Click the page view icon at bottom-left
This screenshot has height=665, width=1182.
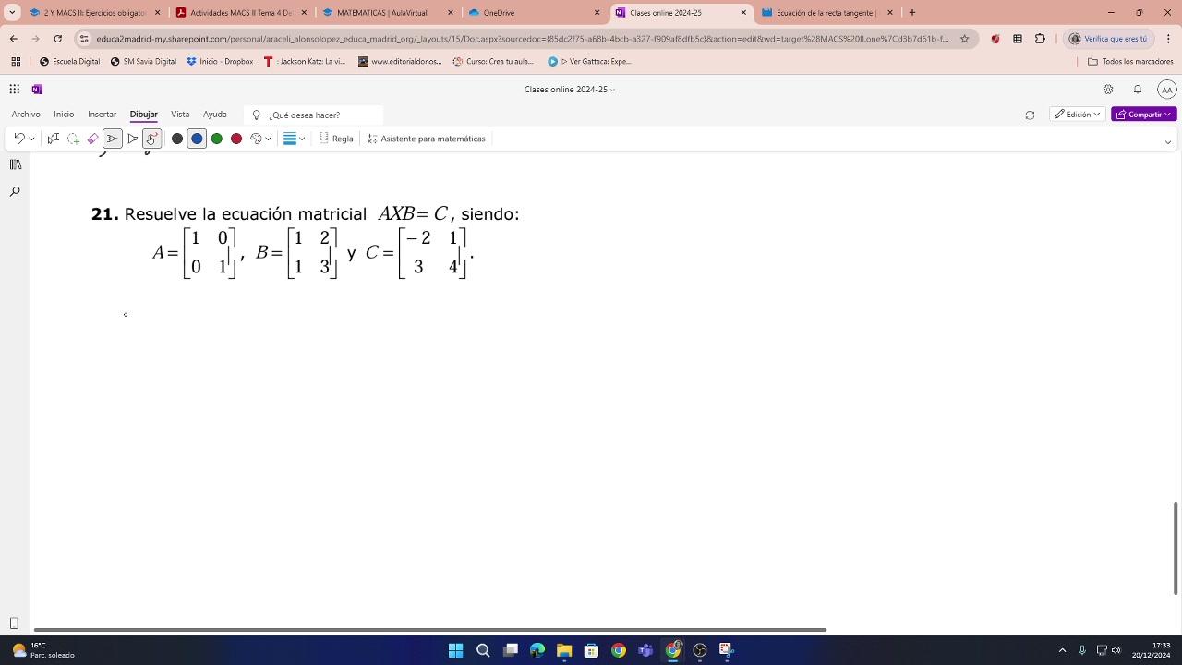tap(14, 623)
